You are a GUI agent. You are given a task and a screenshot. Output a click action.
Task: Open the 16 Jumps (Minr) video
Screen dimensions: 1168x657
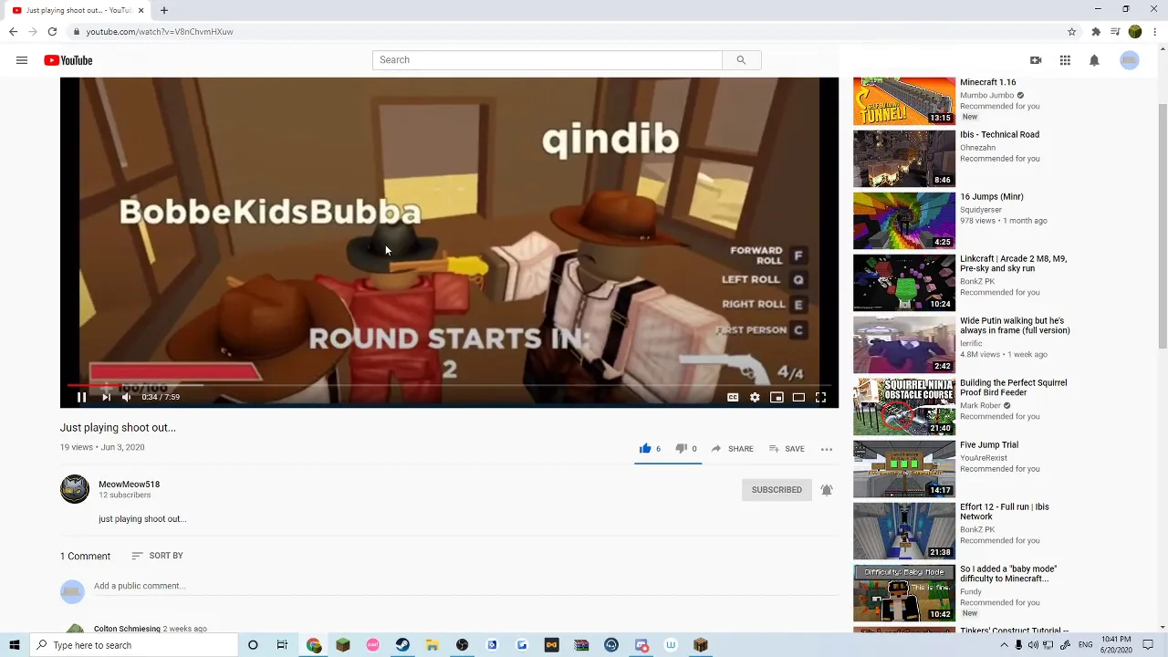pyautogui.click(x=991, y=196)
